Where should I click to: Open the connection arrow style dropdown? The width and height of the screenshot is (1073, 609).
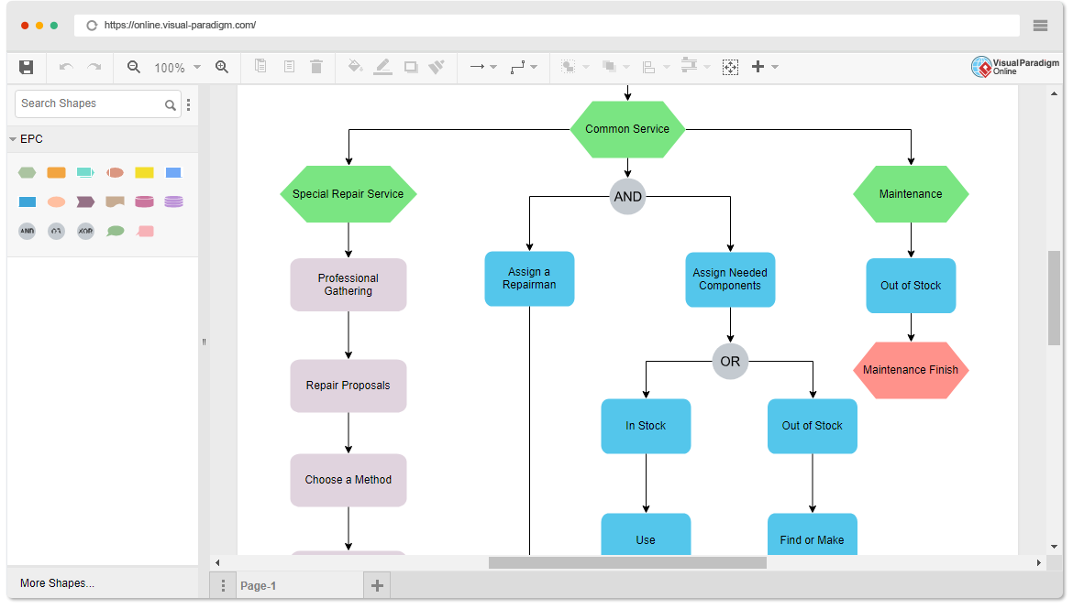tap(483, 67)
